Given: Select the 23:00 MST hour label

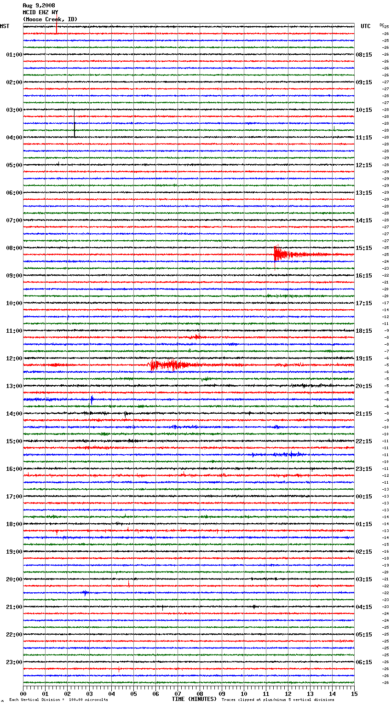Looking at the screenshot, I should point(14,662).
